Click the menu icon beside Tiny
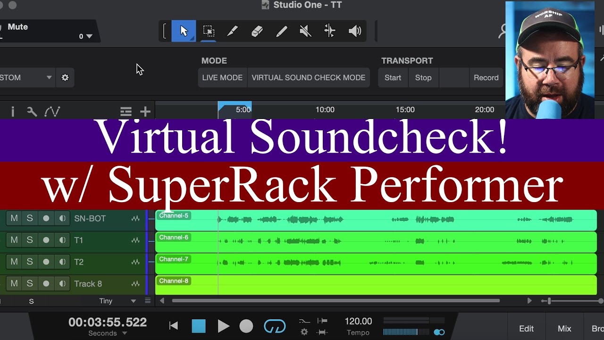 pyautogui.click(x=148, y=301)
